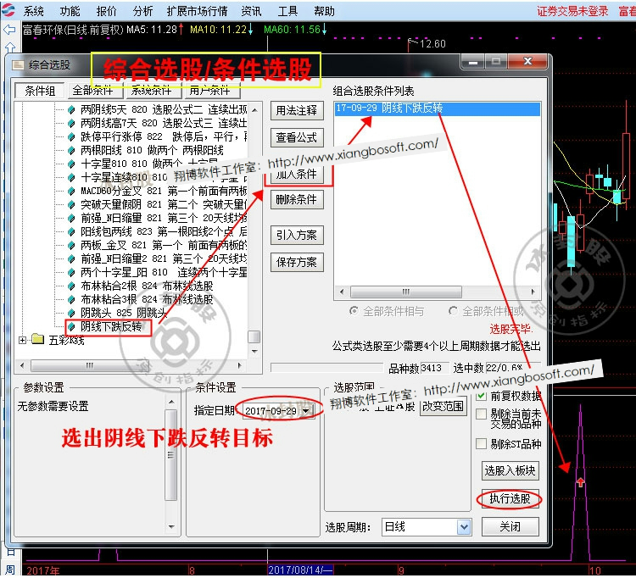
Task: Select the 全部条件相与 radio button
Action: point(354,311)
